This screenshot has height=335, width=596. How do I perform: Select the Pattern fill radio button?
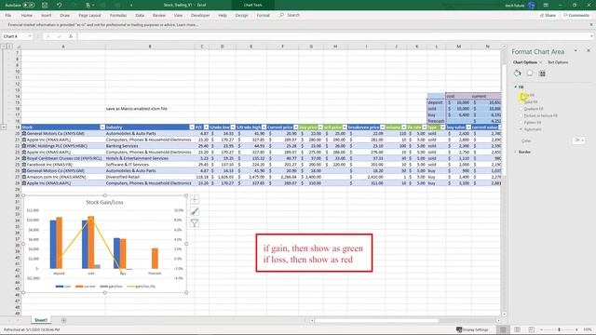[521, 122]
